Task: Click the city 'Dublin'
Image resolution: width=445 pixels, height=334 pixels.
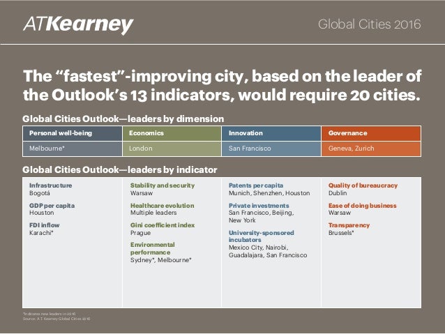Action: pyautogui.click(x=338, y=193)
